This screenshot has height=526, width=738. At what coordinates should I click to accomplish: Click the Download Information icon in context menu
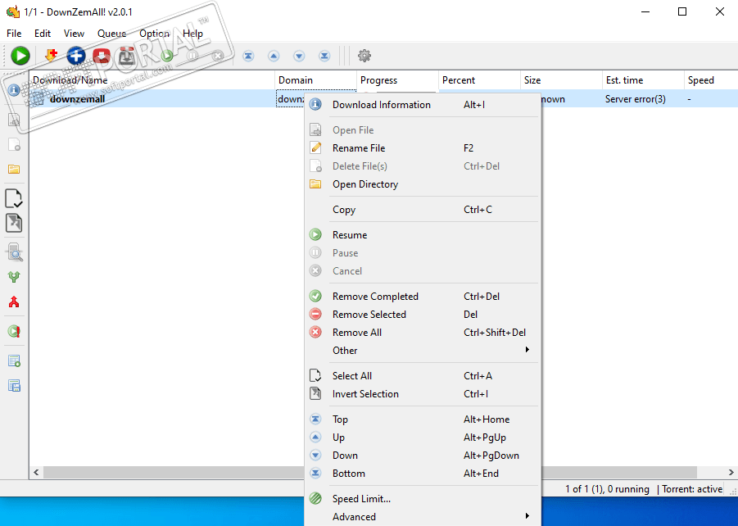coord(315,105)
